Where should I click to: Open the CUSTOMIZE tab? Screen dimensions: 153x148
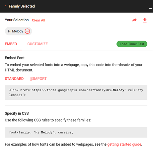[38, 44]
